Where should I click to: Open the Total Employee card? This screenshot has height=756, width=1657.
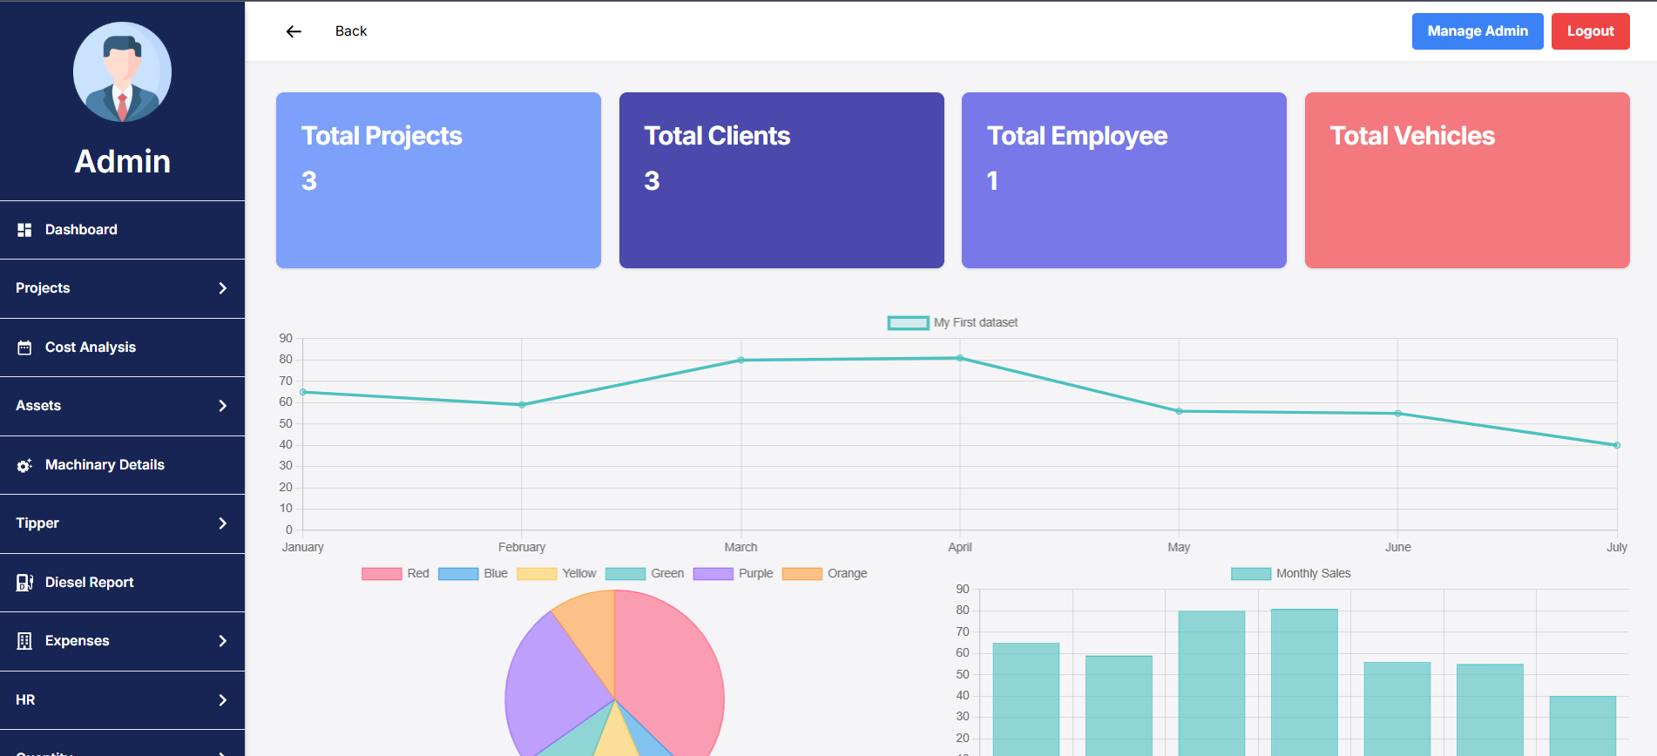click(x=1124, y=180)
